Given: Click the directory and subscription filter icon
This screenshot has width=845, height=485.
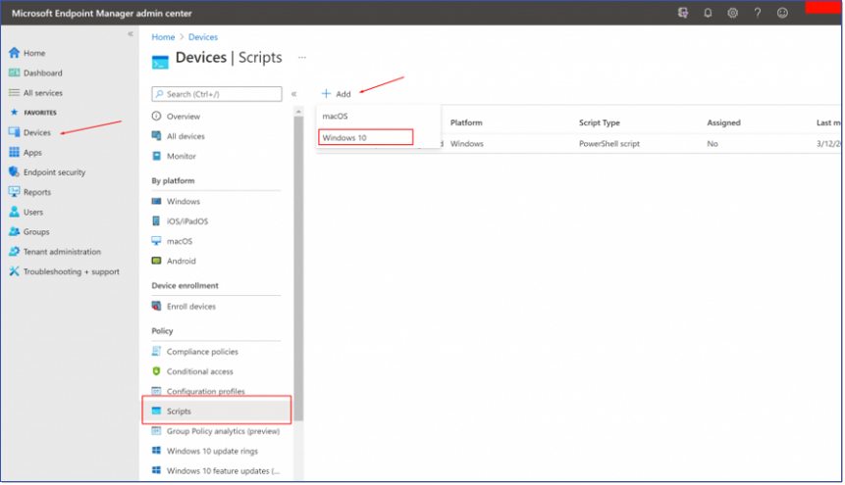Looking at the screenshot, I should click(x=683, y=13).
